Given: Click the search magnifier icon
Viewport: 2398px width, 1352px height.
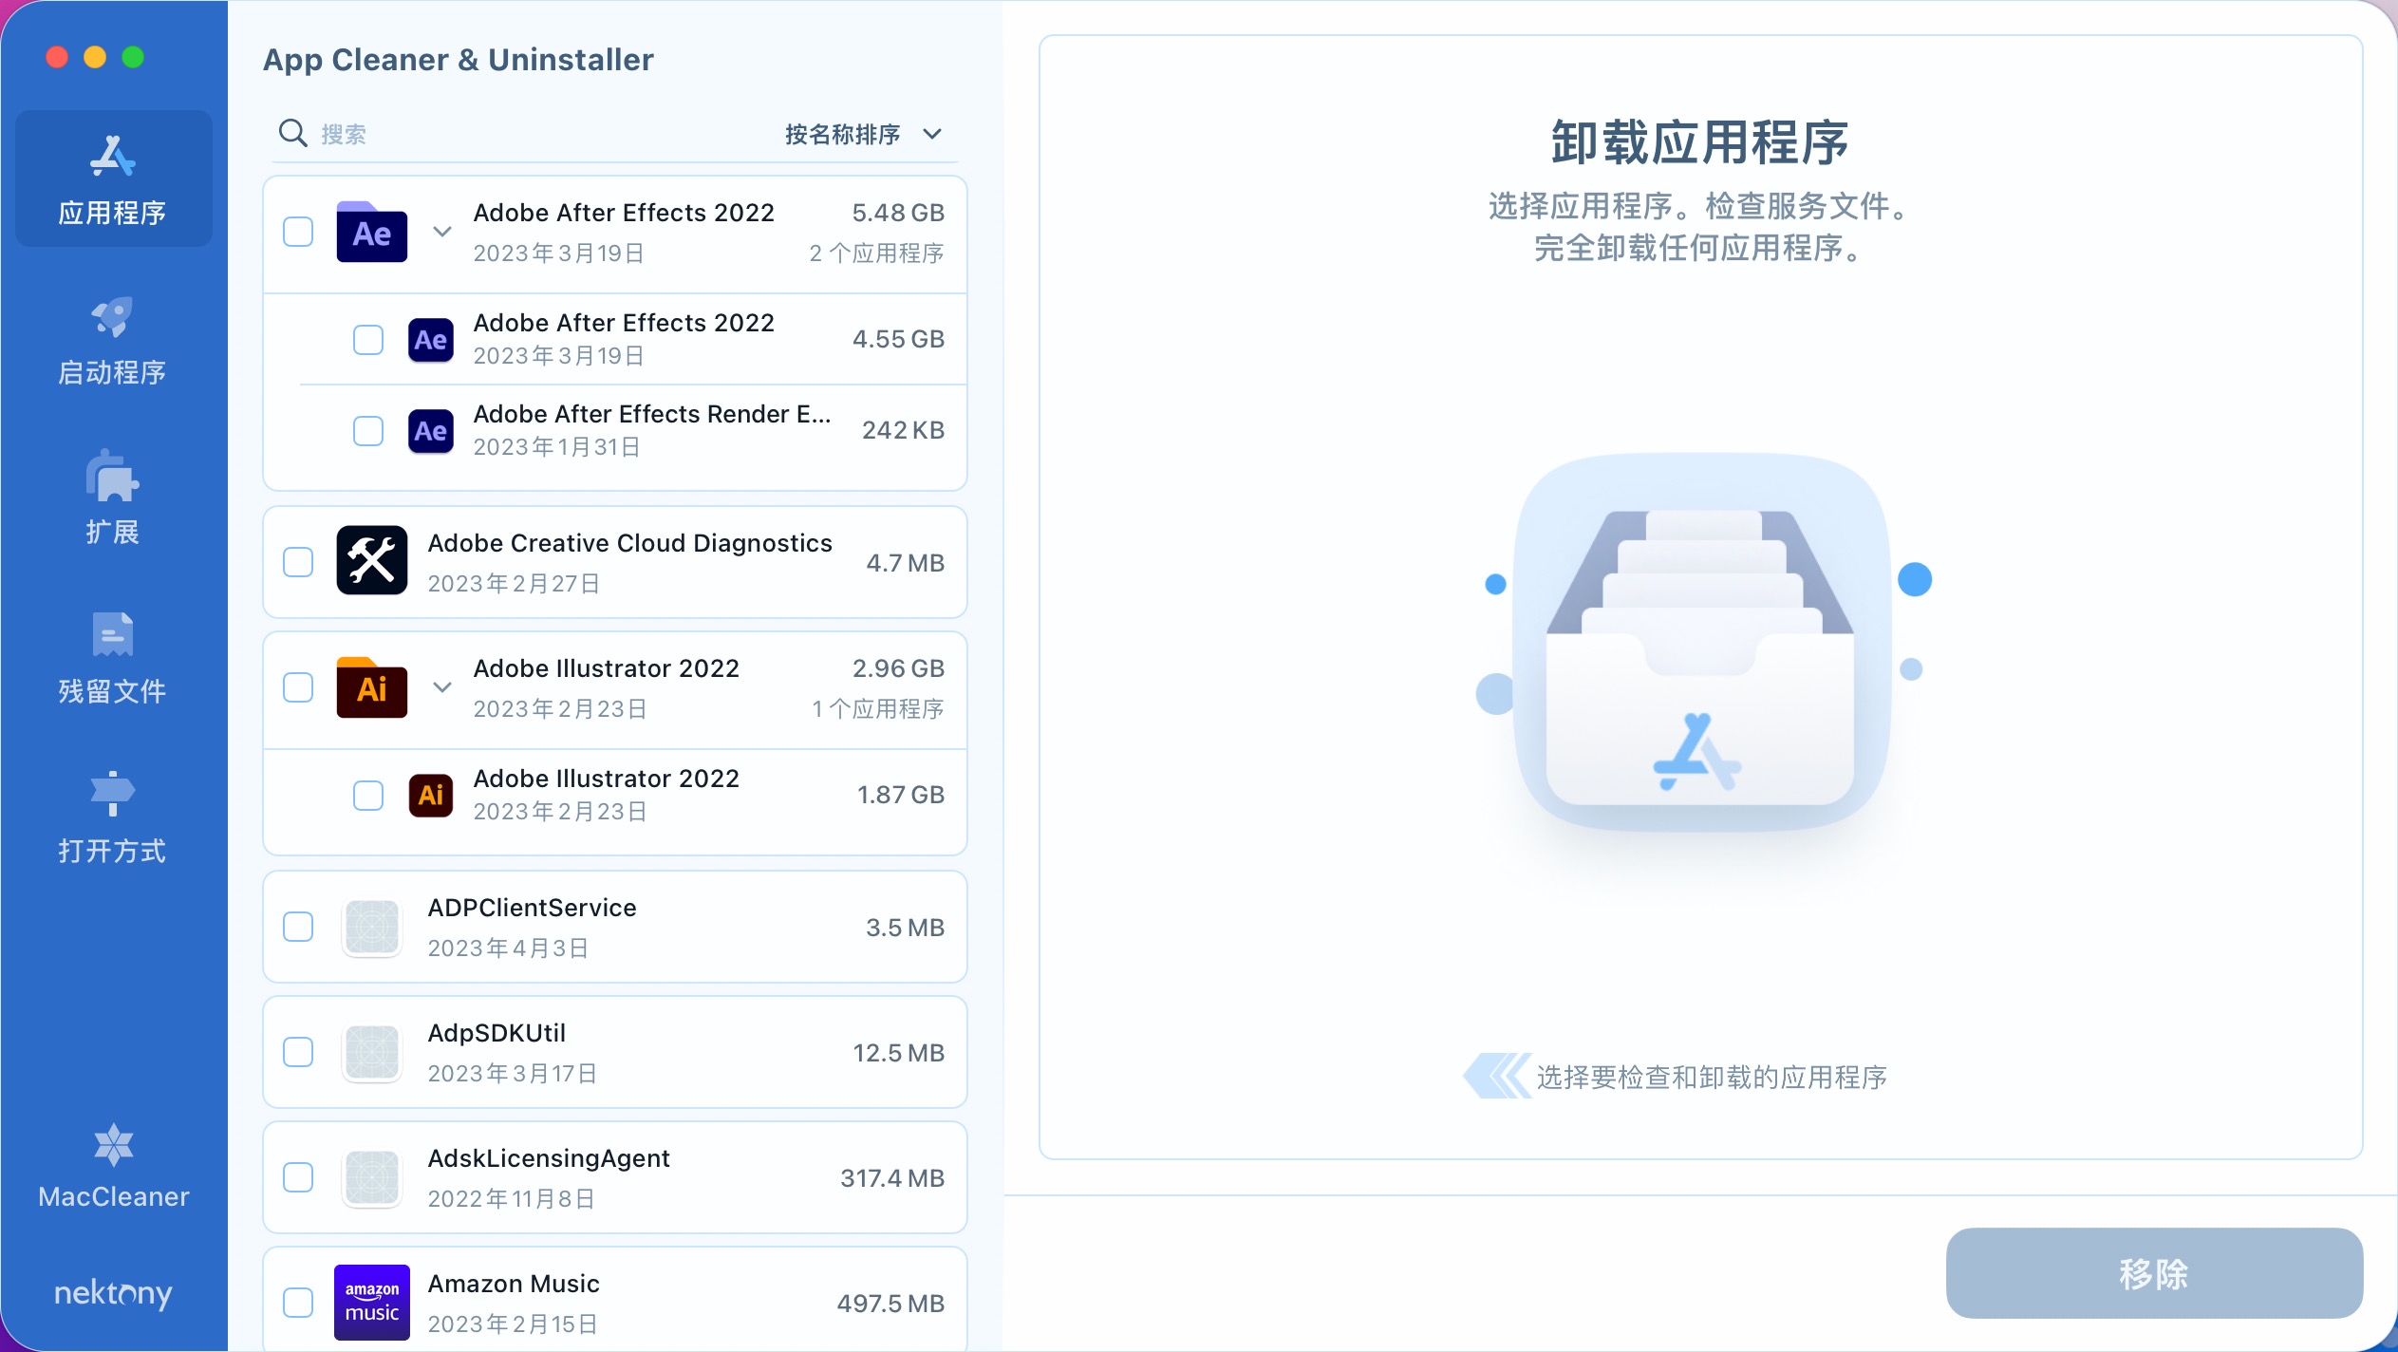Looking at the screenshot, I should (x=292, y=133).
